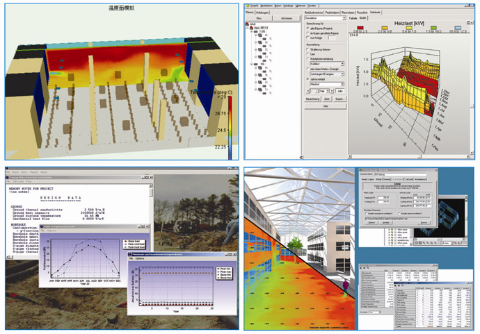Screen dimensions: 480x334
Task: Click the Design data window vertical scrollbar
Action: 151,219
